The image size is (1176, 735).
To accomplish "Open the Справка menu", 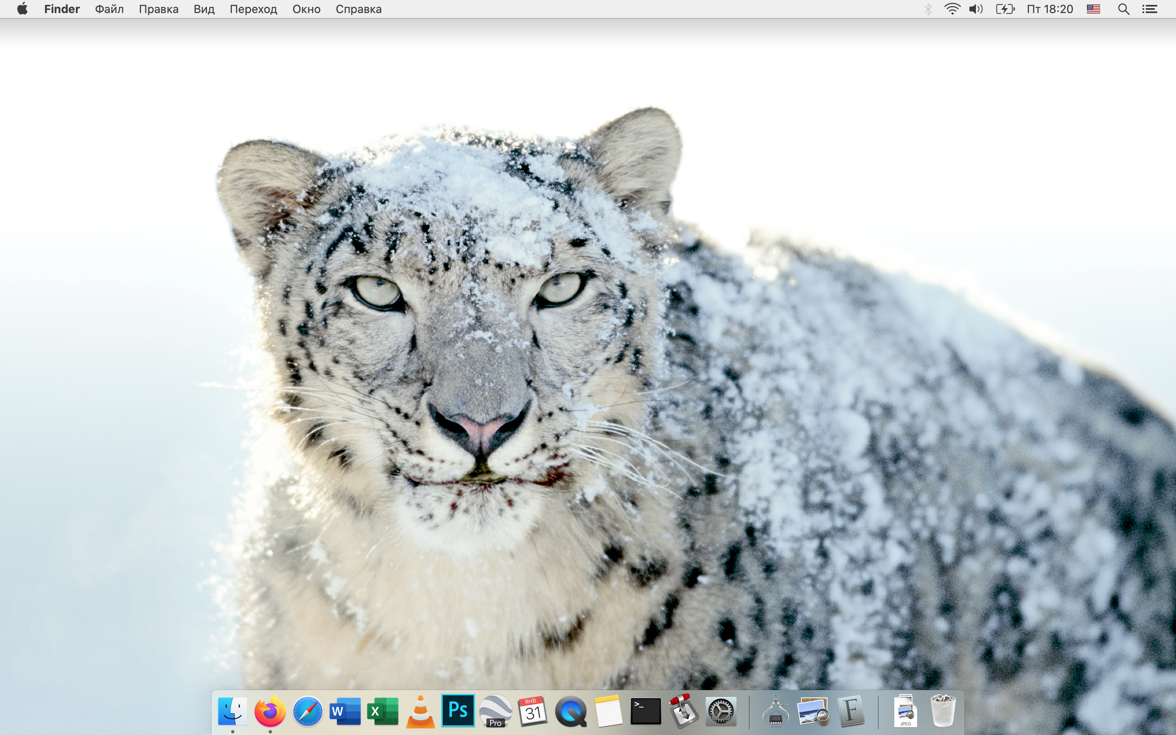I will (359, 9).
